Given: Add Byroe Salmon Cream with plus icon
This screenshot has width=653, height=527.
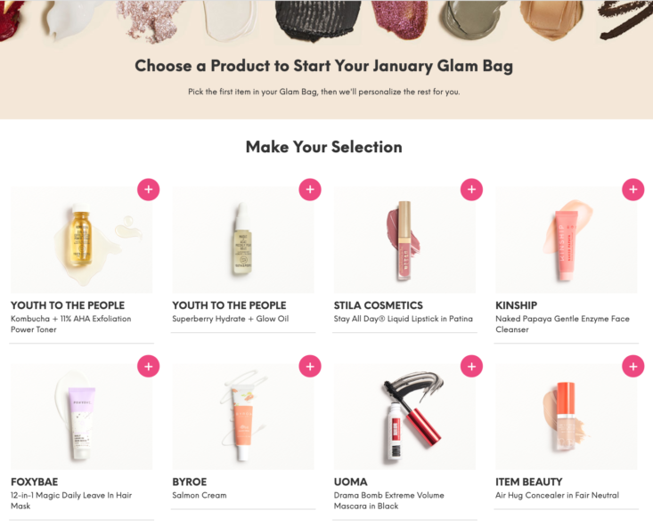Looking at the screenshot, I should tap(310, 367).
